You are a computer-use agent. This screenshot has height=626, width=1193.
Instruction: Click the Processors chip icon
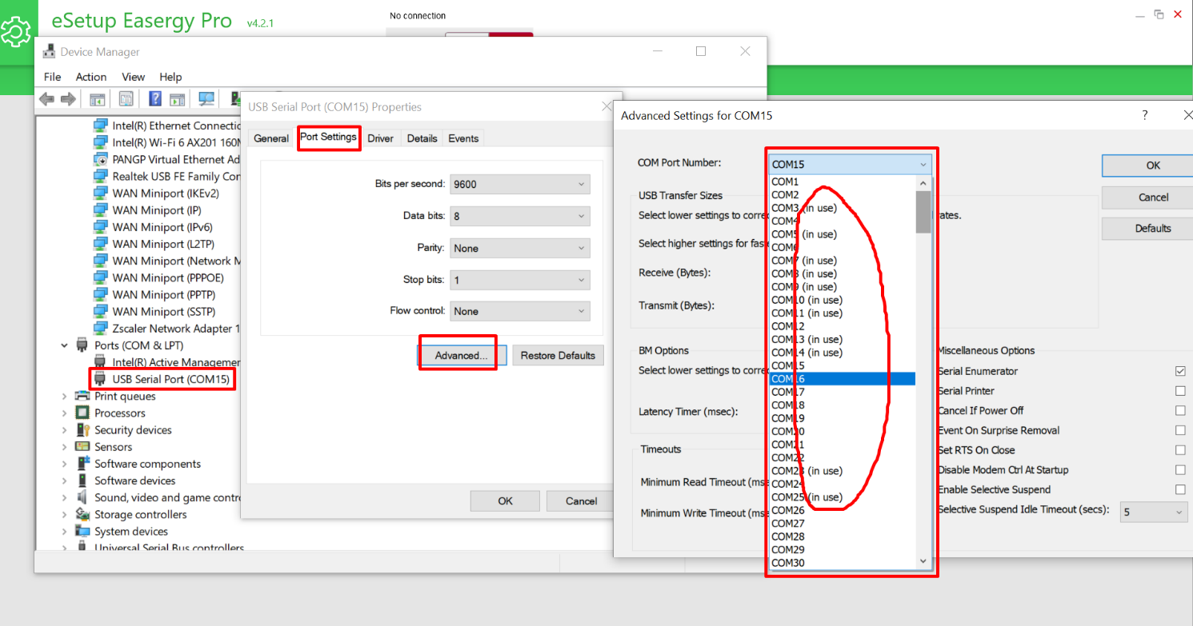pyautogui.click(x=82, y=413)
